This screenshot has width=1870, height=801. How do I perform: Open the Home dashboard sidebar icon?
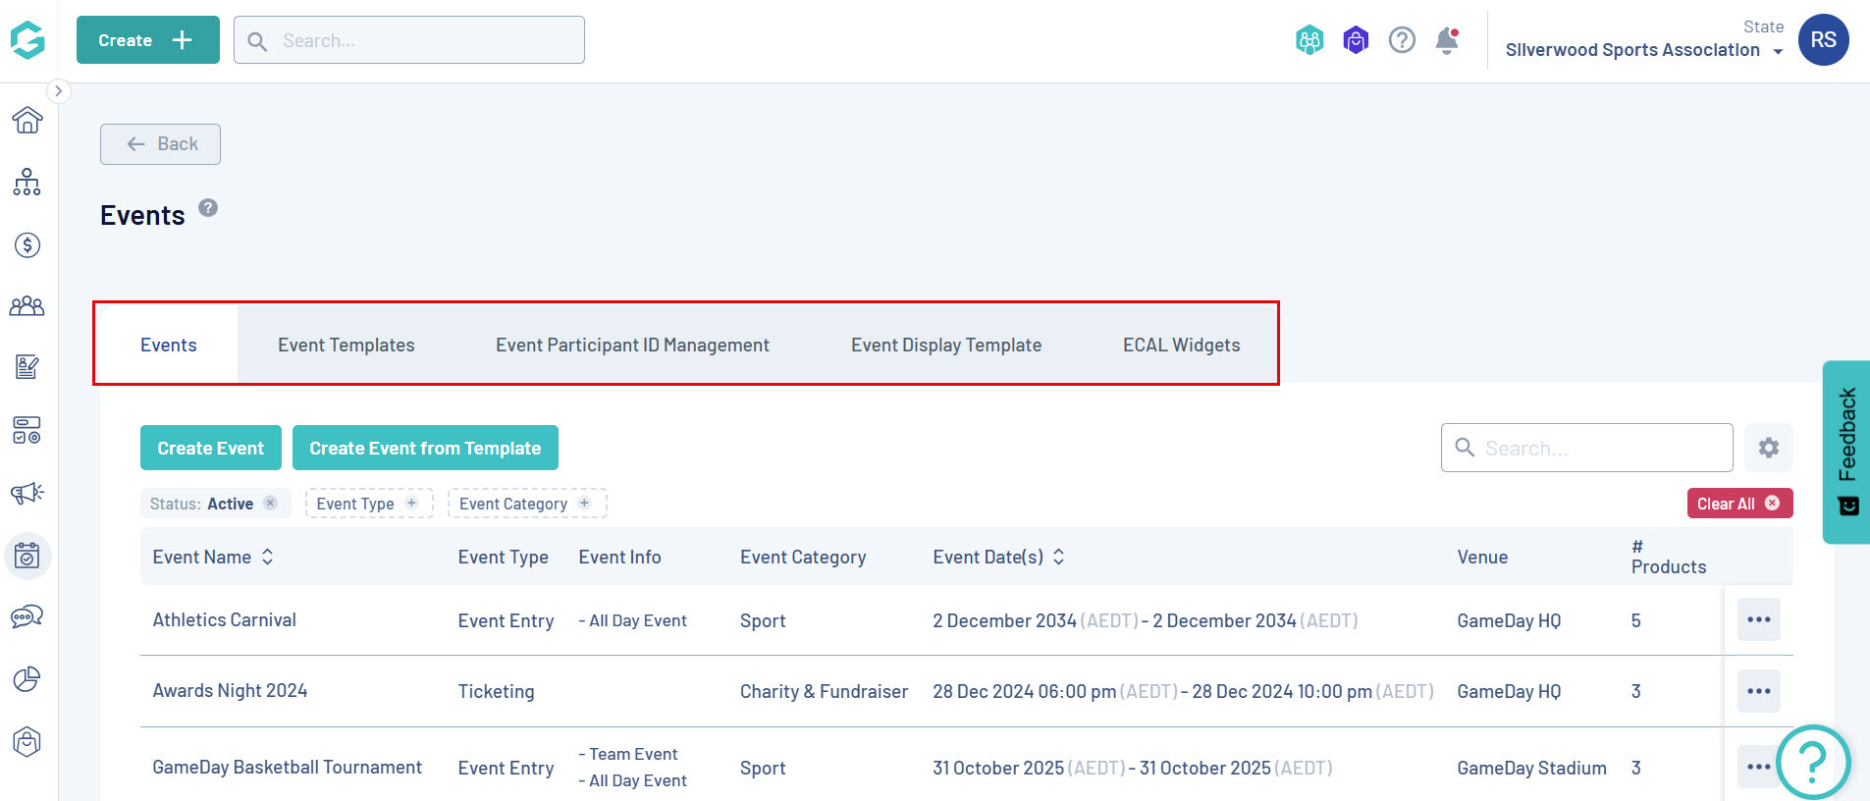(x=27, y=120)
